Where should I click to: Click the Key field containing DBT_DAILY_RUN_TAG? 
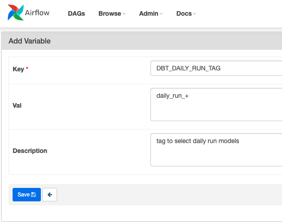click(x=216, y=68)
